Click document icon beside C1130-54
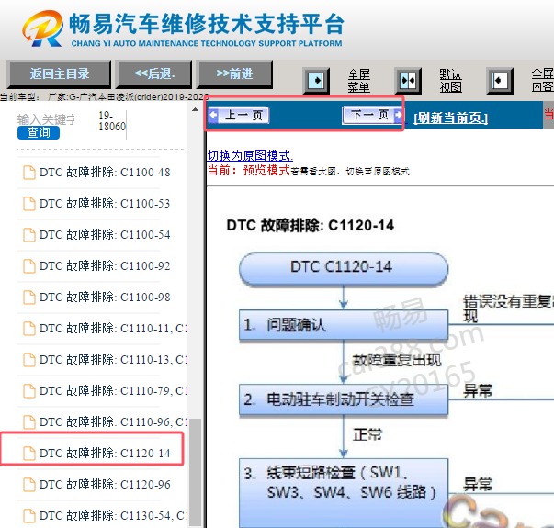This screenshot has width=554, height=528. click(x=29, y=516)
